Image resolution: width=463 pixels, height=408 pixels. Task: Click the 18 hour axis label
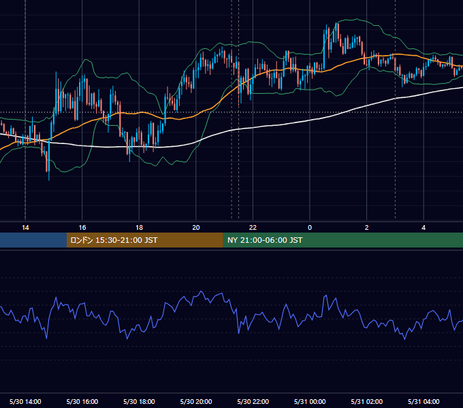pyautogui.click(x=139, y=228)
